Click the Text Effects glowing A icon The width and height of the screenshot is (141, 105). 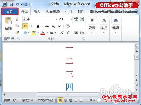coord(25,33)
